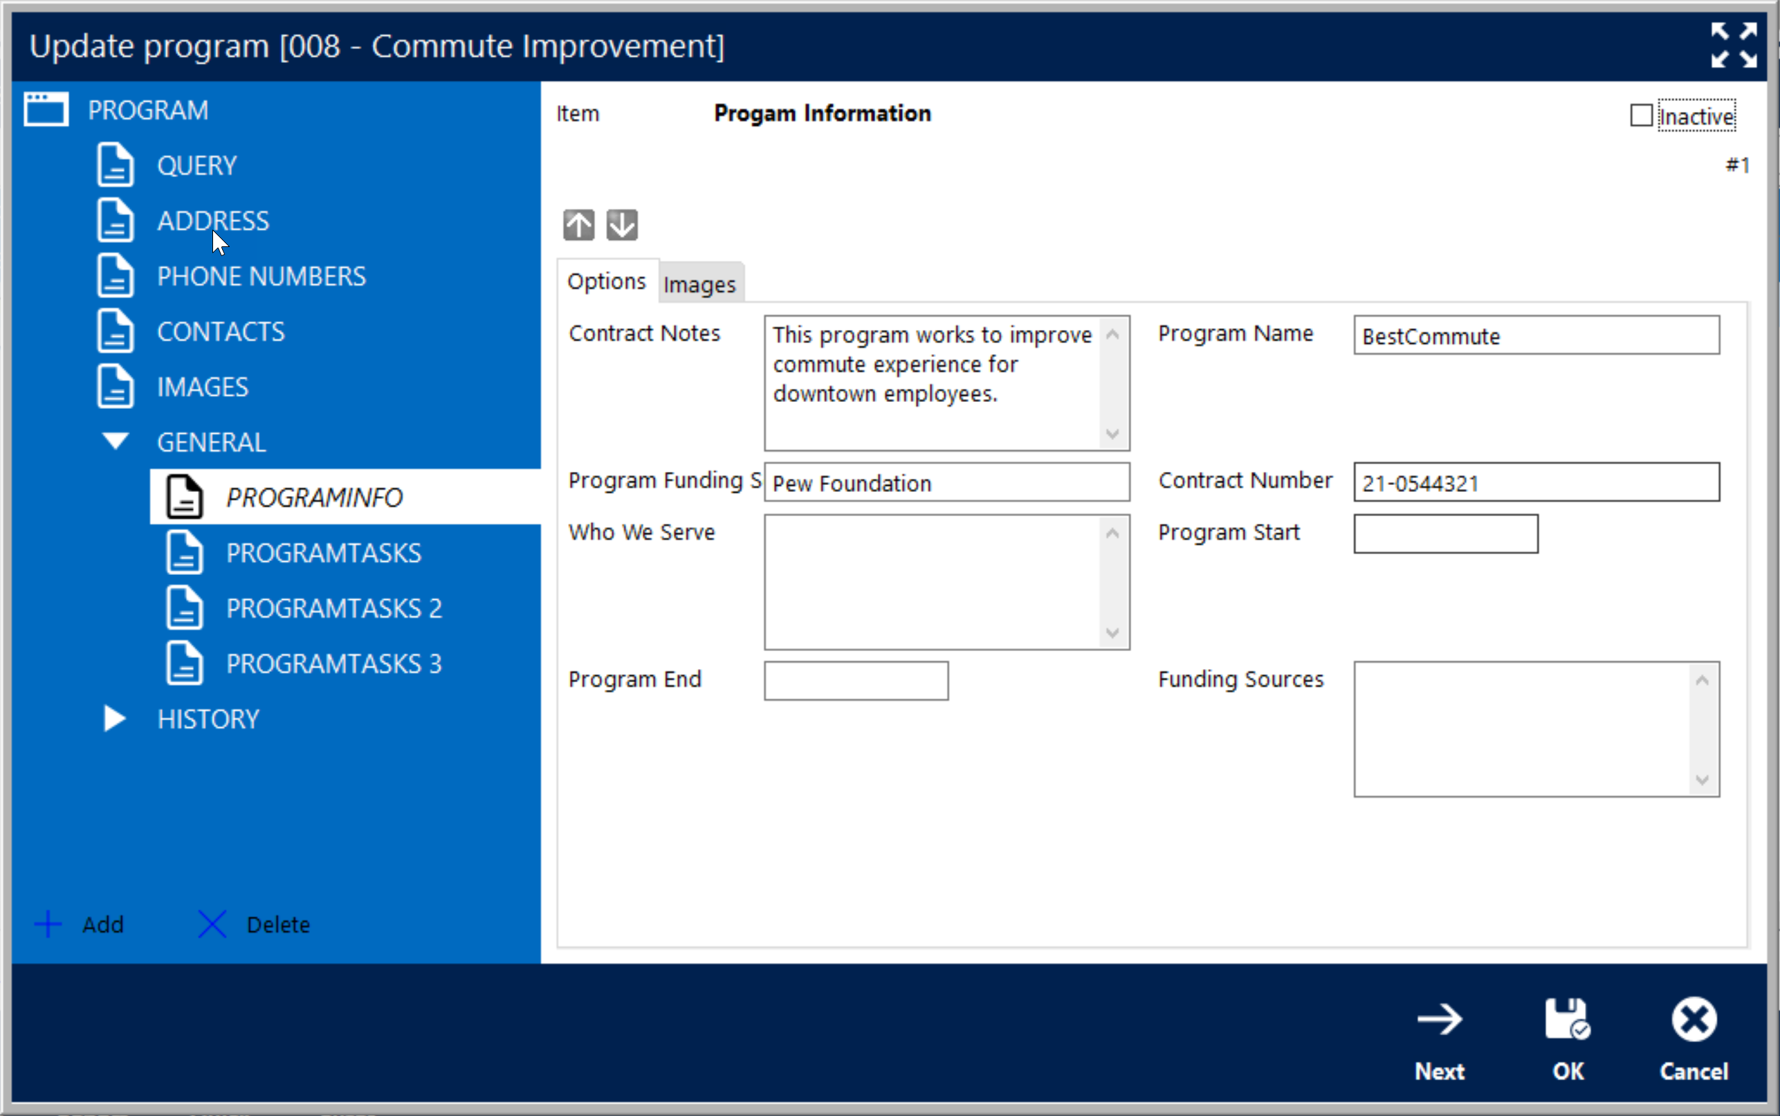Toggle the Inactive checkbox
The width and height of the screenshot is (1780, 1116).
(1639, 116)
